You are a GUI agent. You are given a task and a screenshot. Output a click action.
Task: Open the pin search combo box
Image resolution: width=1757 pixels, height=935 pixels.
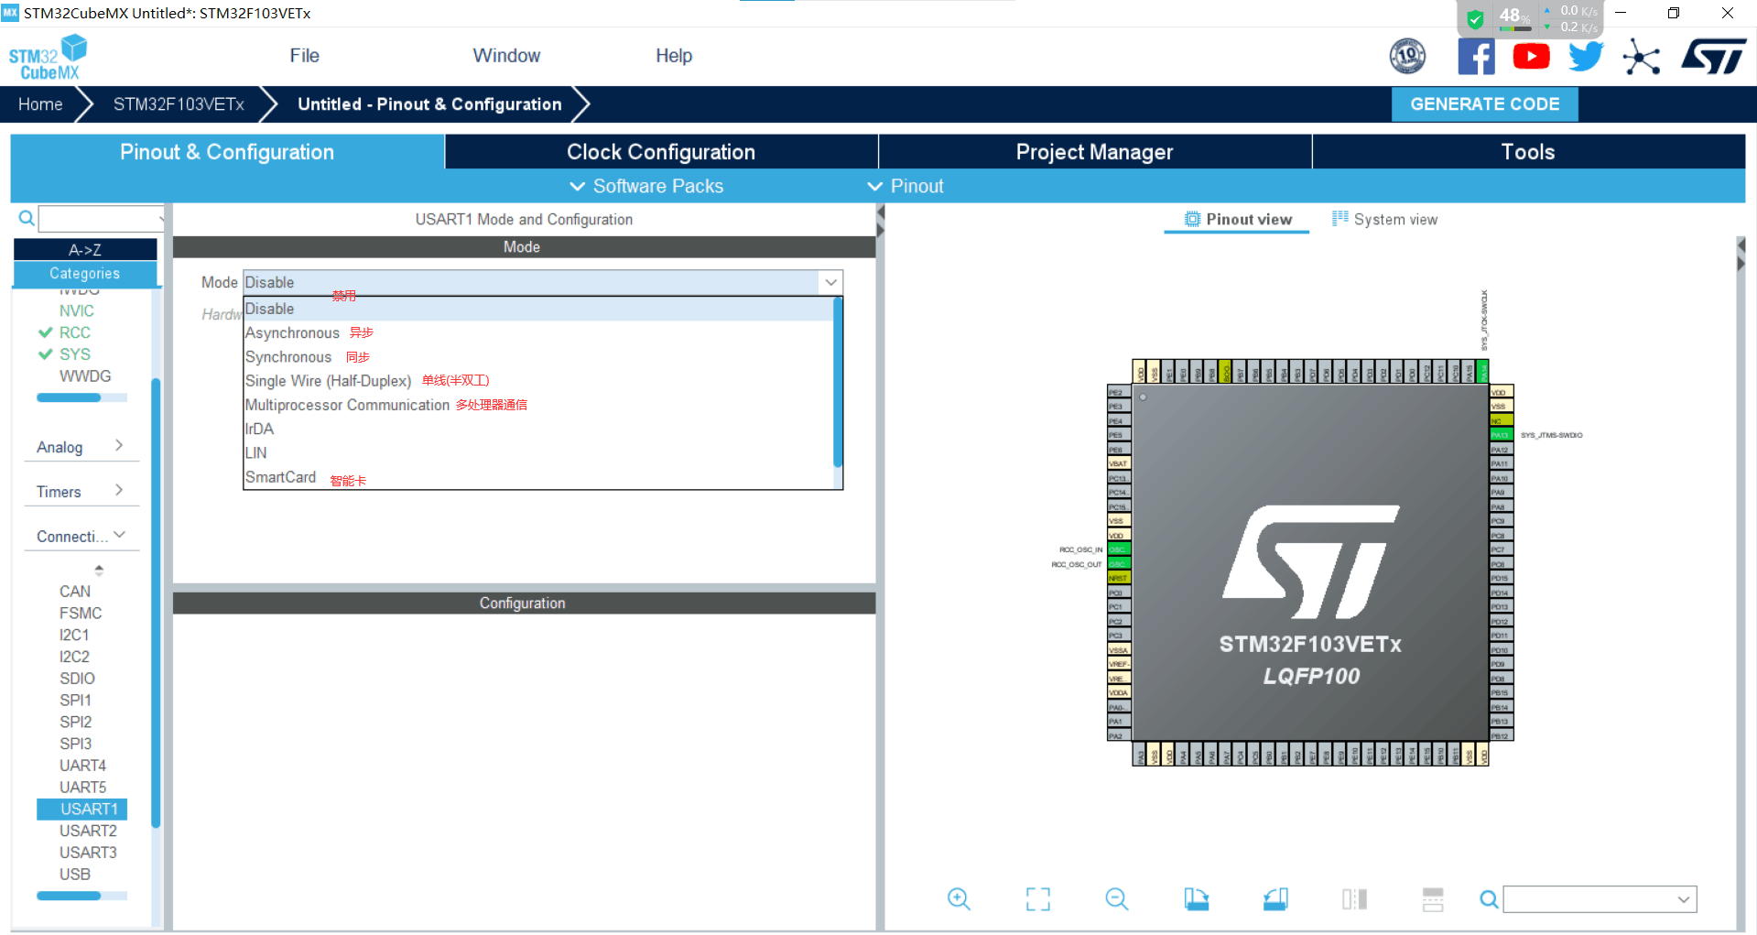click(x=1600, y=899)
